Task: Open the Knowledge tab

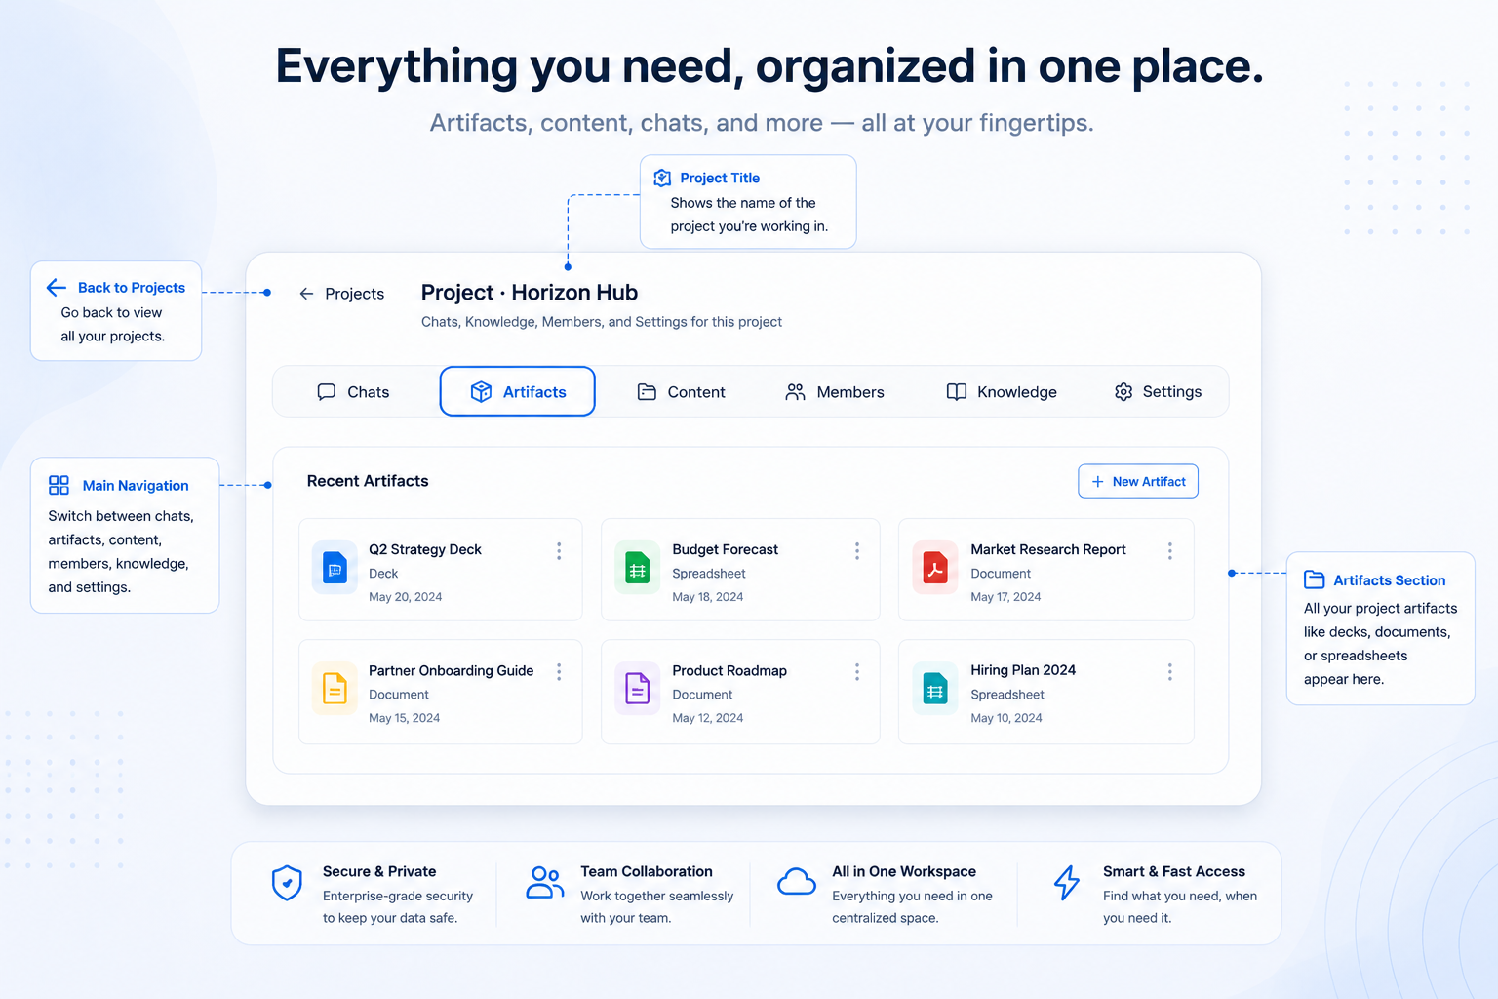Action: 1002,392
